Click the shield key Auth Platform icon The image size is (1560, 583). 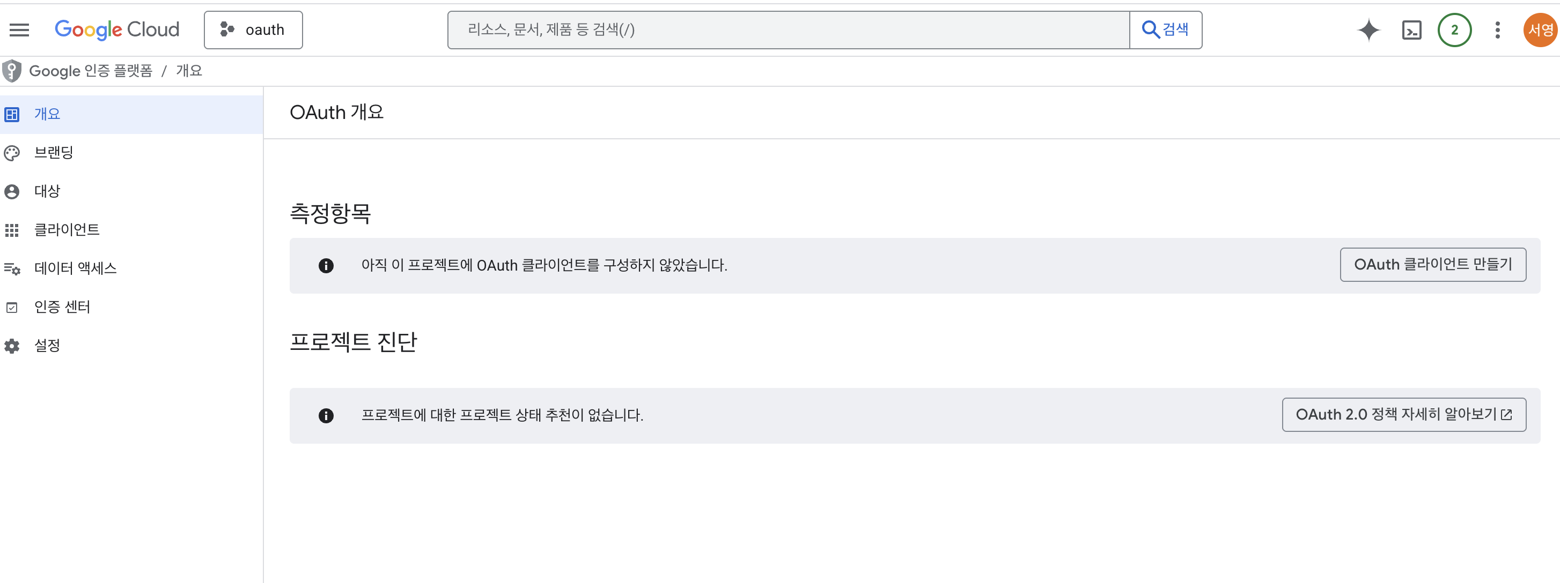12,71
